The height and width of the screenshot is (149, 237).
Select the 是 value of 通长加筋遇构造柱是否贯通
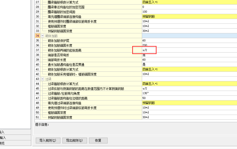[x=144, y=65]
